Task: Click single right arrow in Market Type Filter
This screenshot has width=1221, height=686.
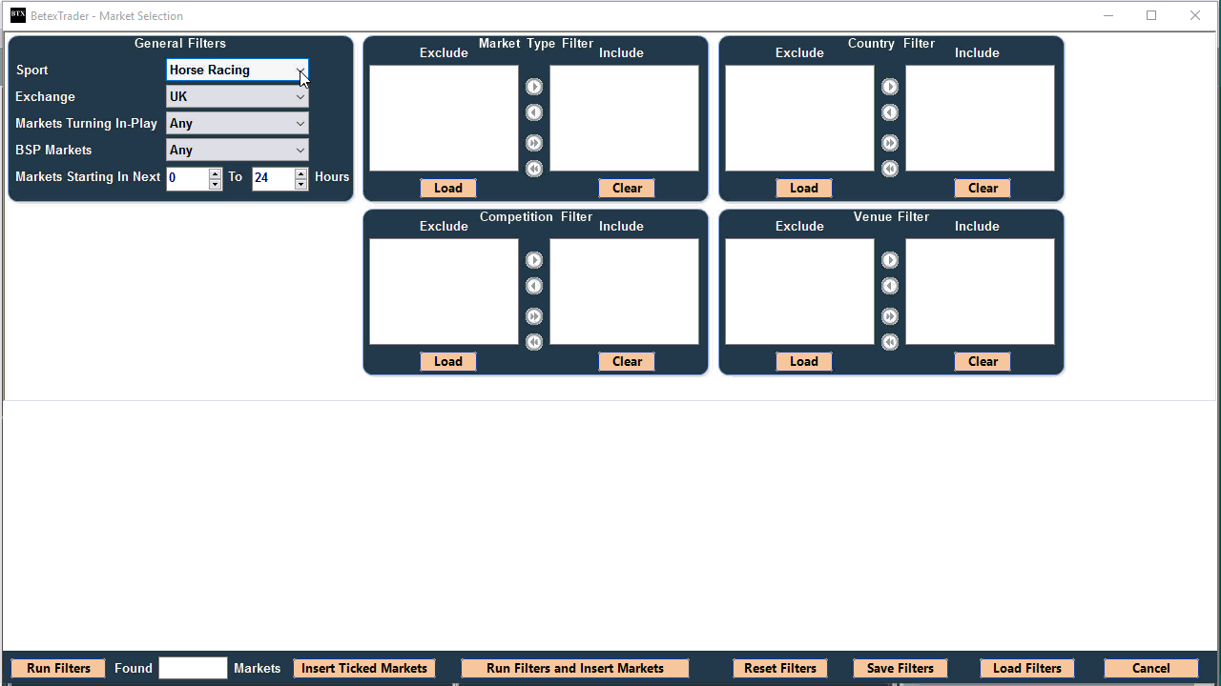Action: coord(534,87)
